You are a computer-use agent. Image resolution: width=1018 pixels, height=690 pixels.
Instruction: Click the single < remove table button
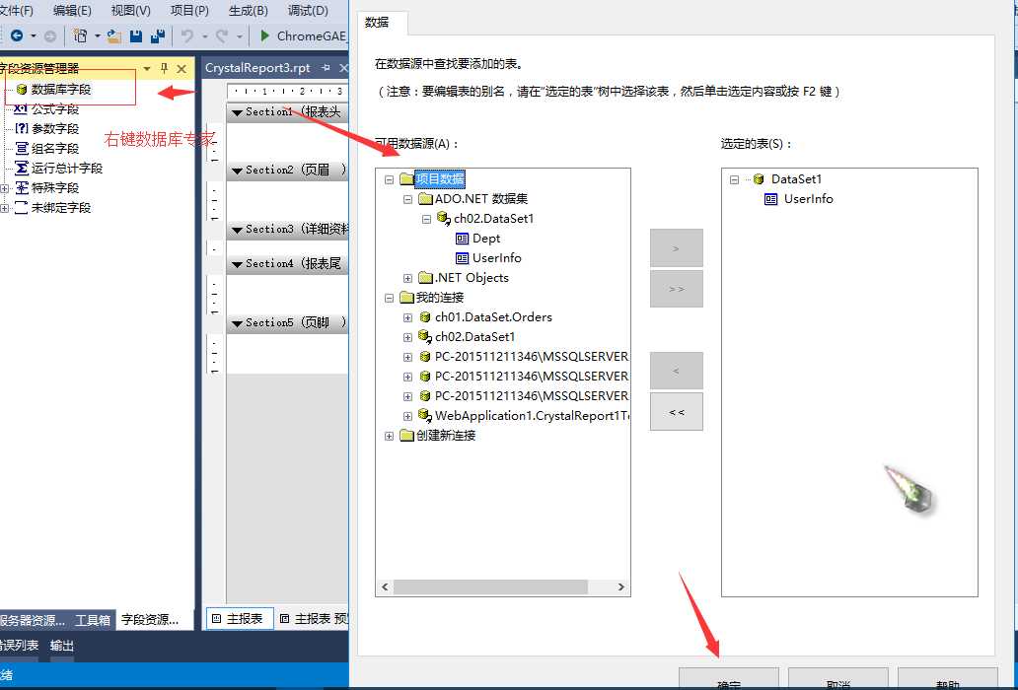677,371
